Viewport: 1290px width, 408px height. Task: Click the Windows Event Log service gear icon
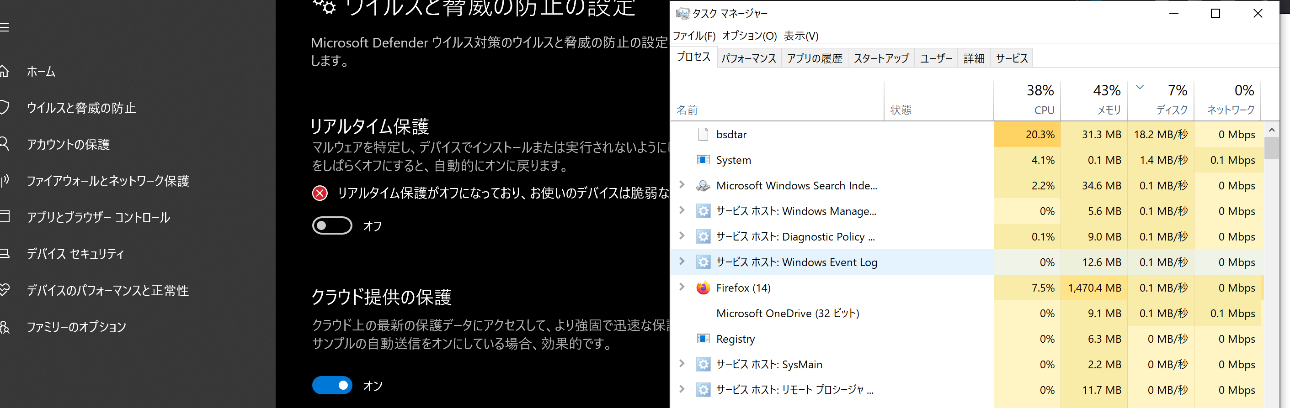(x=703, y=262)
